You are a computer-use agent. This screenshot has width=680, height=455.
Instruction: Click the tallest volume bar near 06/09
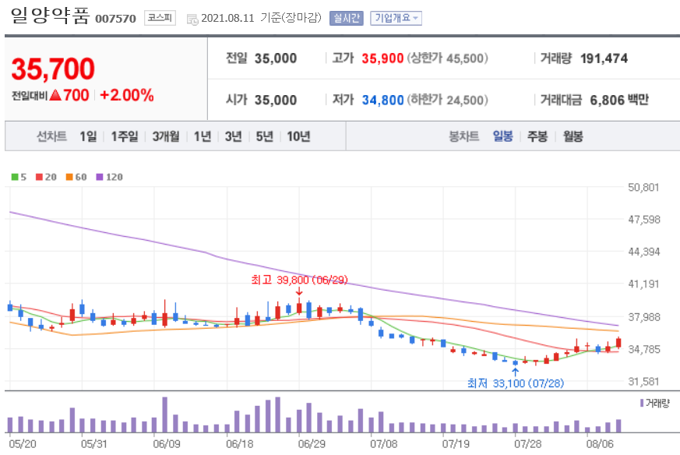click(165, 414)
